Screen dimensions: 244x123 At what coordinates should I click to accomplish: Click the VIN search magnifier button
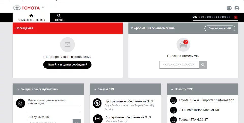[203, 65]
